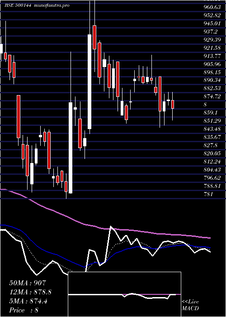This screenshot has width=226, height=317.
Task: Click the 874.72 axis value
Action: (212, 96)
